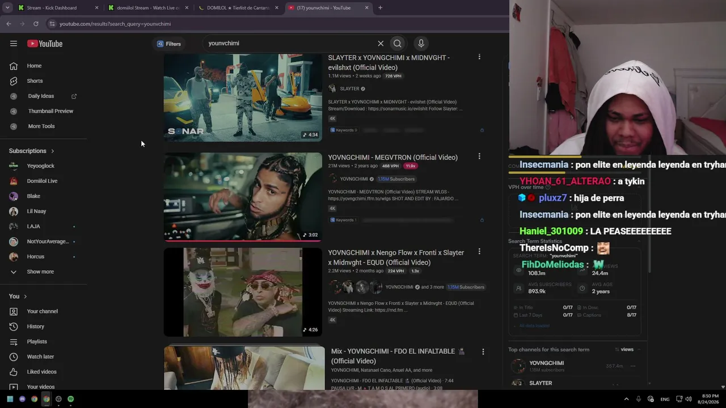This screenshot has width=726, height=408.
Task: Switch to the DOMILOL Tierlist de Cantantes tab
Action: [x=239, y=8]
